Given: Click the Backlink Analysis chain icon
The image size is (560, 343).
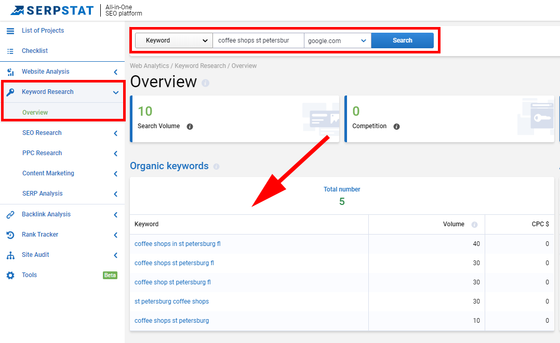Looking at the screenshot, I should (10, 214).
